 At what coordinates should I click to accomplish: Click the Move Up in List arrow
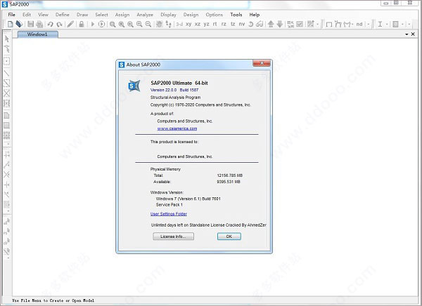[271, 24]
